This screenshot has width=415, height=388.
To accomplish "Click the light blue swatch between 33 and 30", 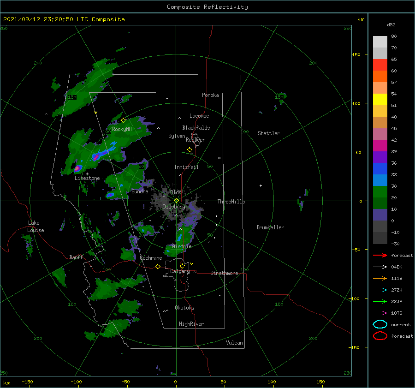I will (380, 180).
